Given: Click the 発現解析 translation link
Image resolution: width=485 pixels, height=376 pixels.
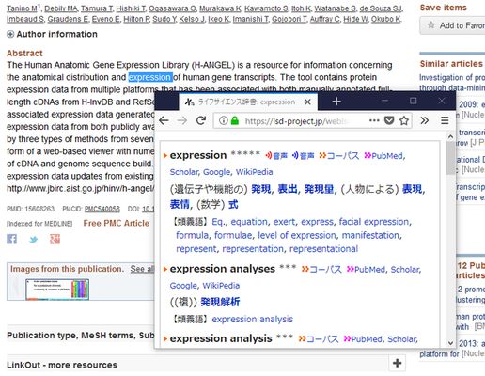Looking at the screenshot, I should [220, 302].
